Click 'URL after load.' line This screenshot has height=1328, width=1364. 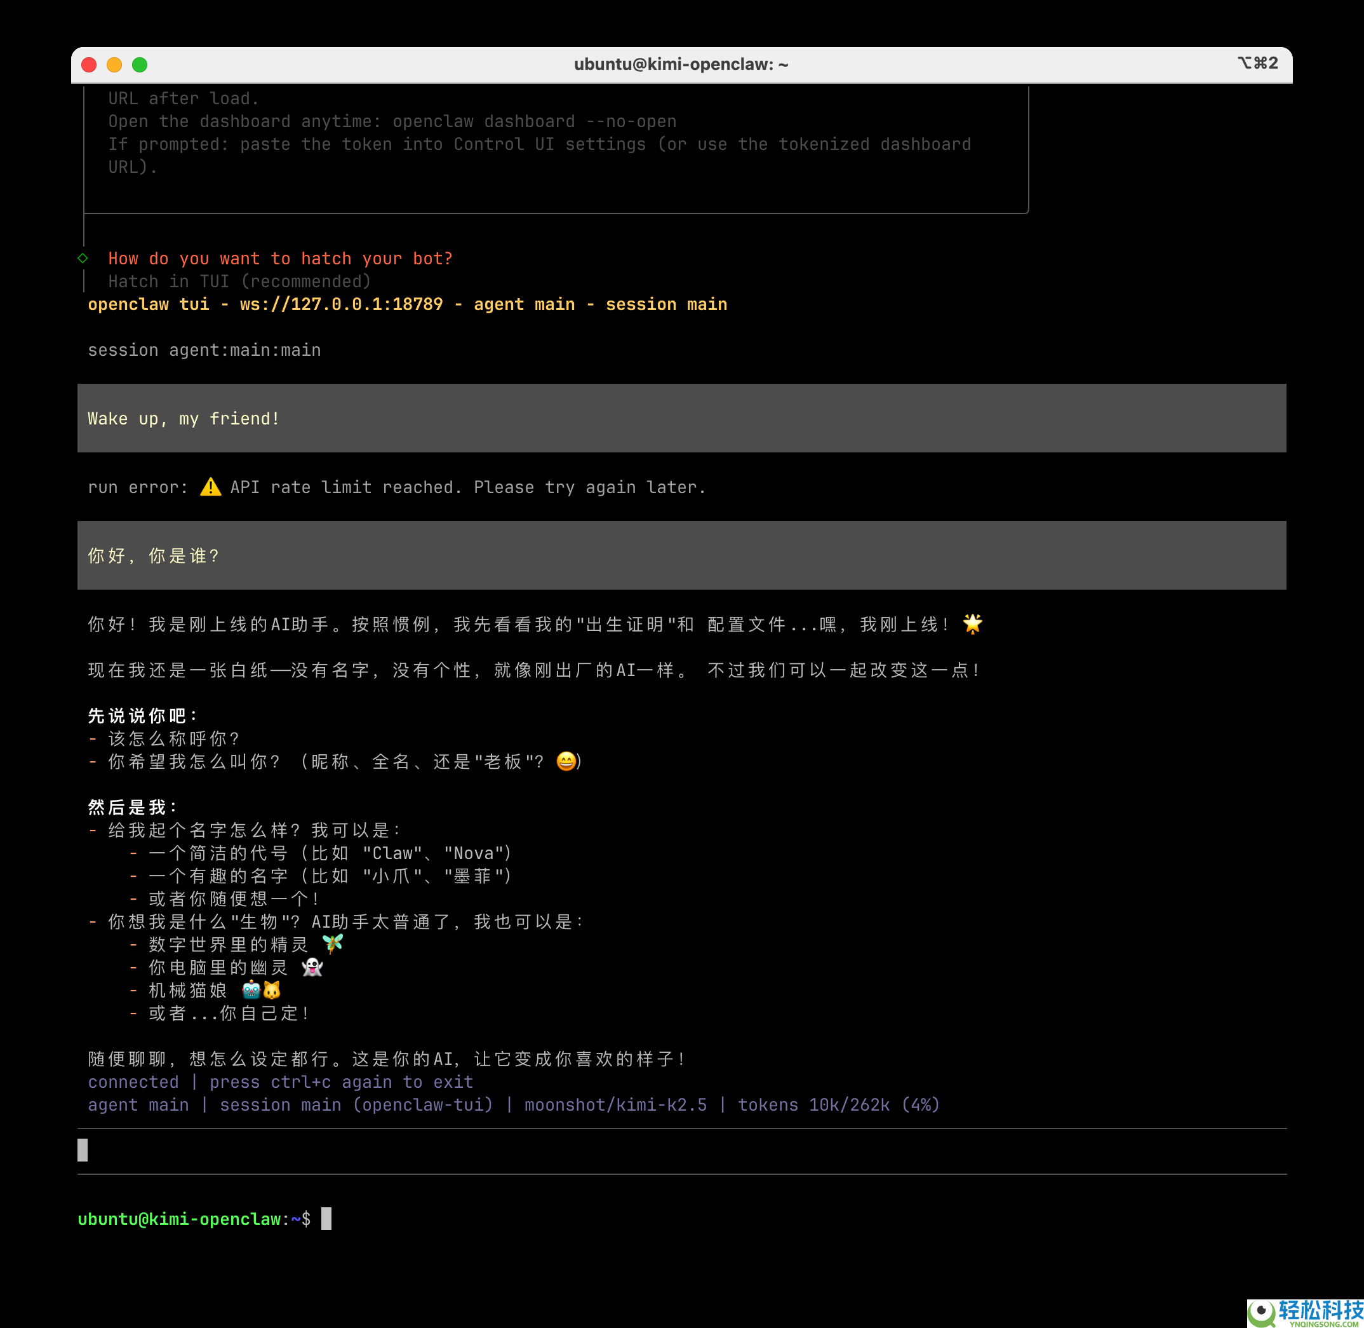[184, 98]
